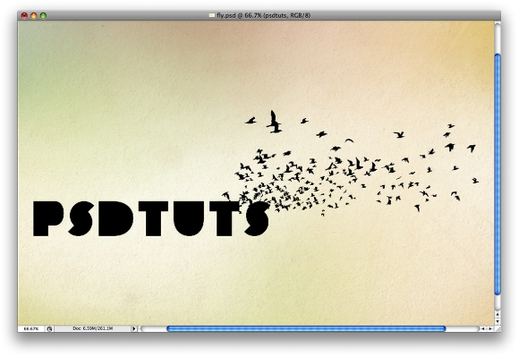Click the vertical scrollbar thumb

[498, 174]
